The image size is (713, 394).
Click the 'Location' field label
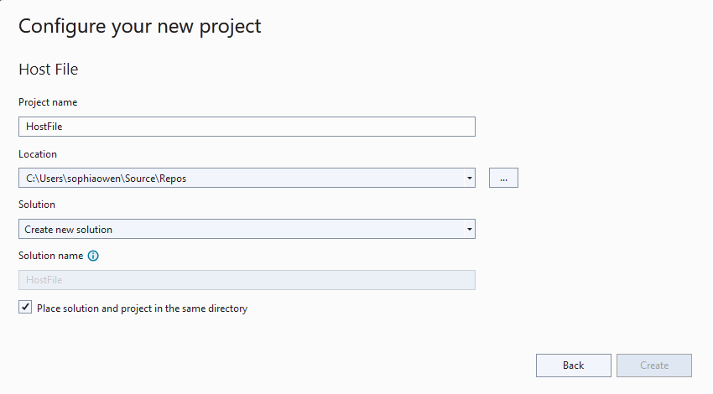click(x=38, y=154)
